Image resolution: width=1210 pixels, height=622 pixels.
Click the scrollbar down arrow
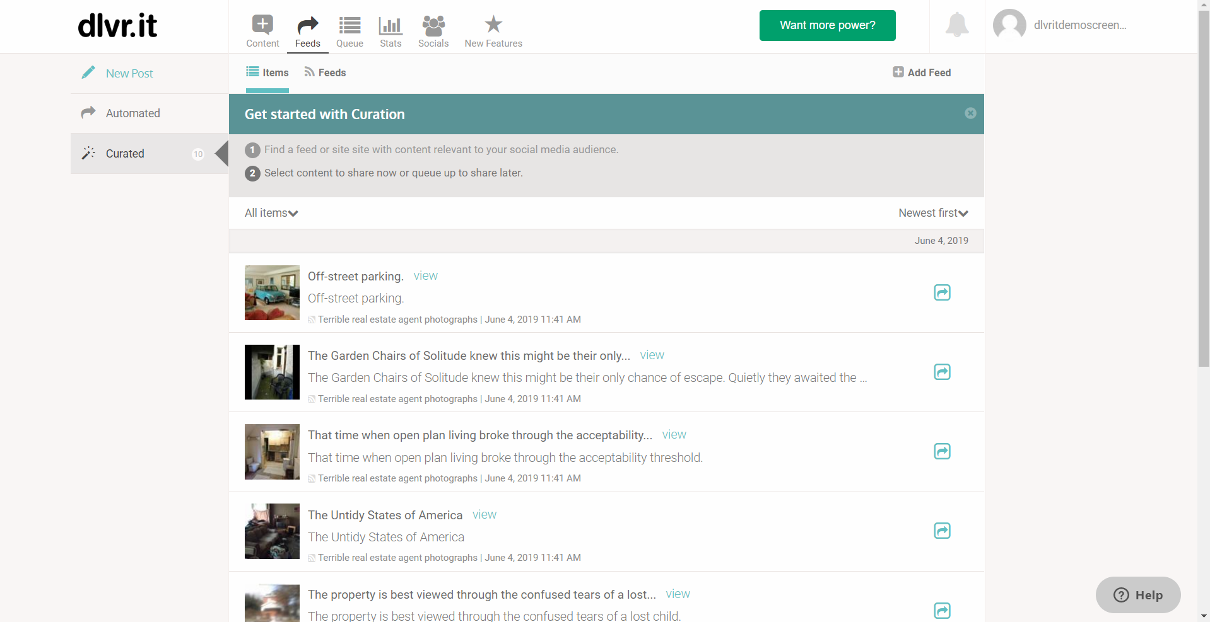coord(1204,616)
